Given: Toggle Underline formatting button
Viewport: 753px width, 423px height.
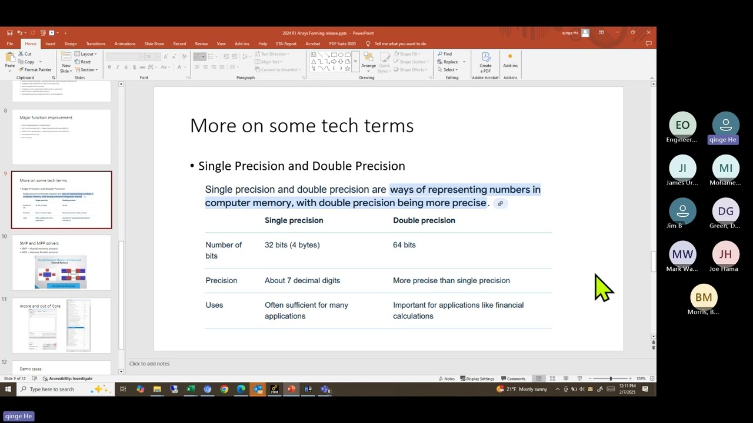Looking at the screenshot, I should pos(125,67).
